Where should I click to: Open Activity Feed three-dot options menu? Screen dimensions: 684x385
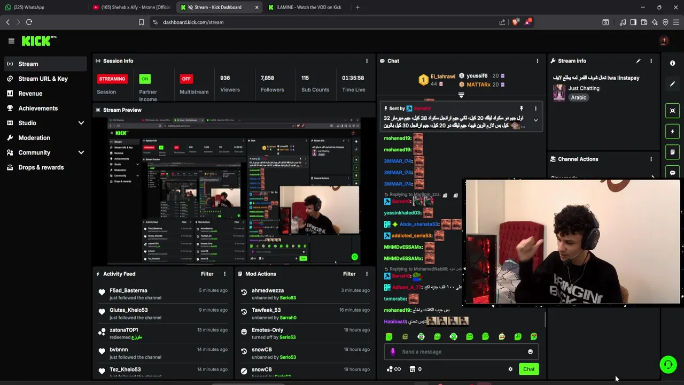(224, 274)
